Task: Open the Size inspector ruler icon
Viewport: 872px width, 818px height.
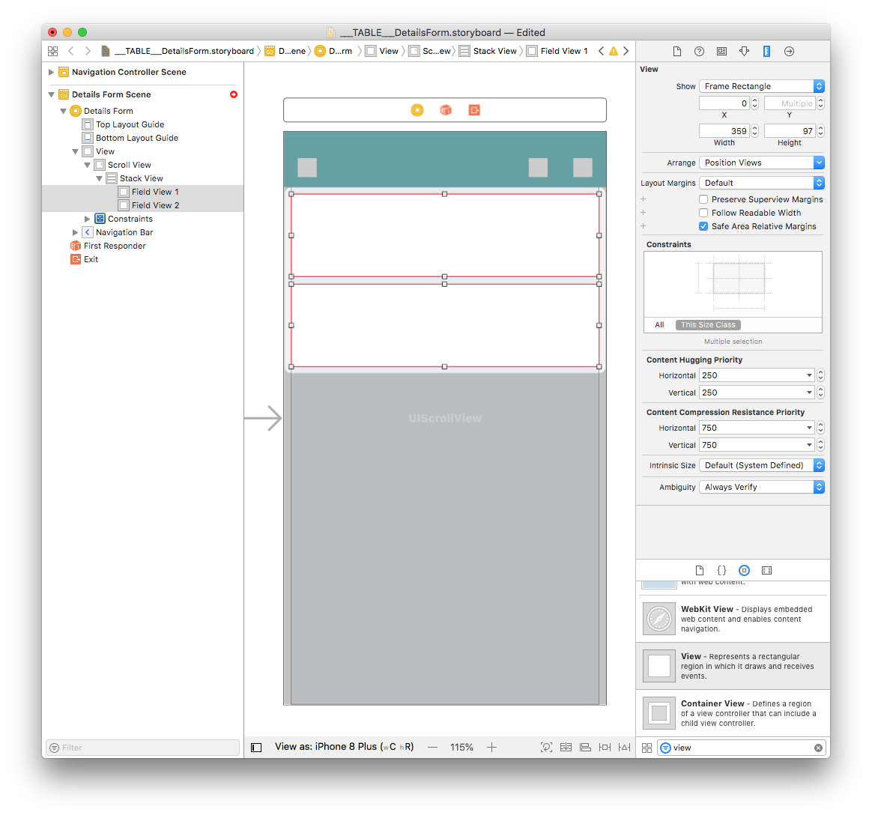Action: click(x=766, y=51)
